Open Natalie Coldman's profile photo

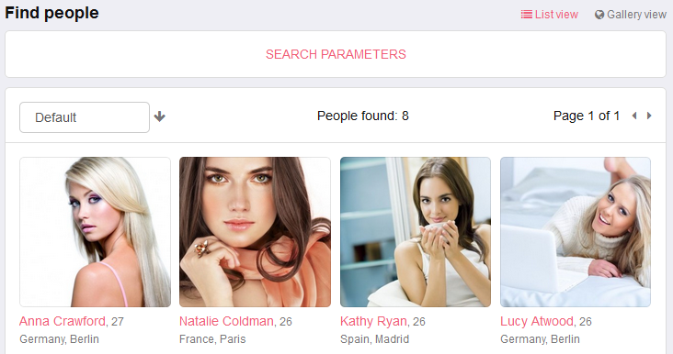point(255,232)
